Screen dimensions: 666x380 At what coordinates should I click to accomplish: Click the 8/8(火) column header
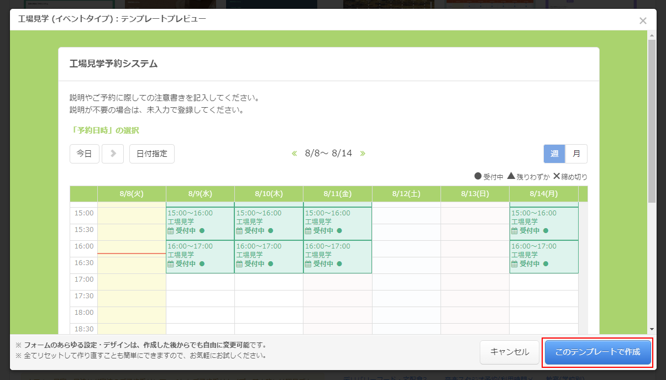click(x=132, y=194)
